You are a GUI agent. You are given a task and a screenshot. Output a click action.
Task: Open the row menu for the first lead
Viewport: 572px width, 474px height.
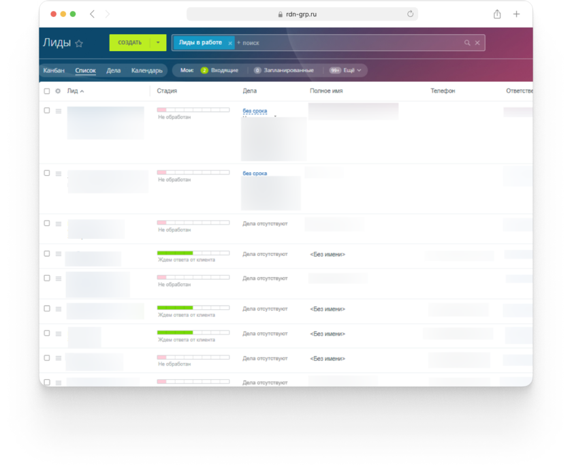58,110
